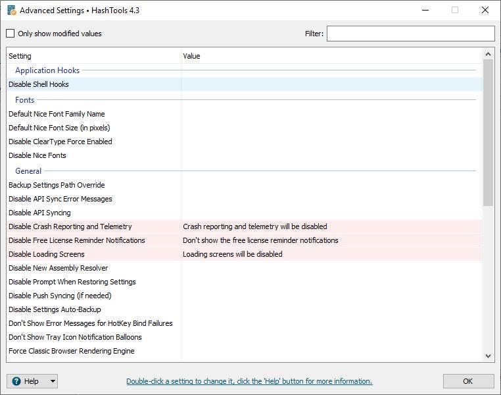
Task: Focus the Filter text field
Action: 410,34
